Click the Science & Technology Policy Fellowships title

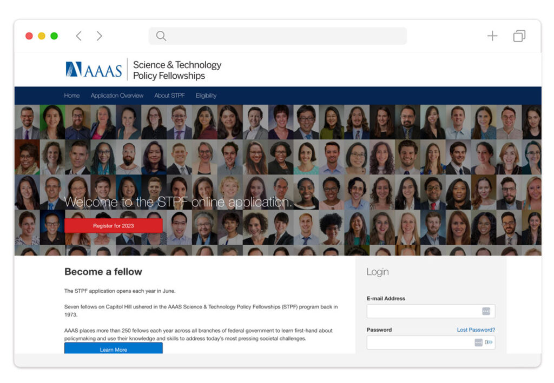coord(177,70)
